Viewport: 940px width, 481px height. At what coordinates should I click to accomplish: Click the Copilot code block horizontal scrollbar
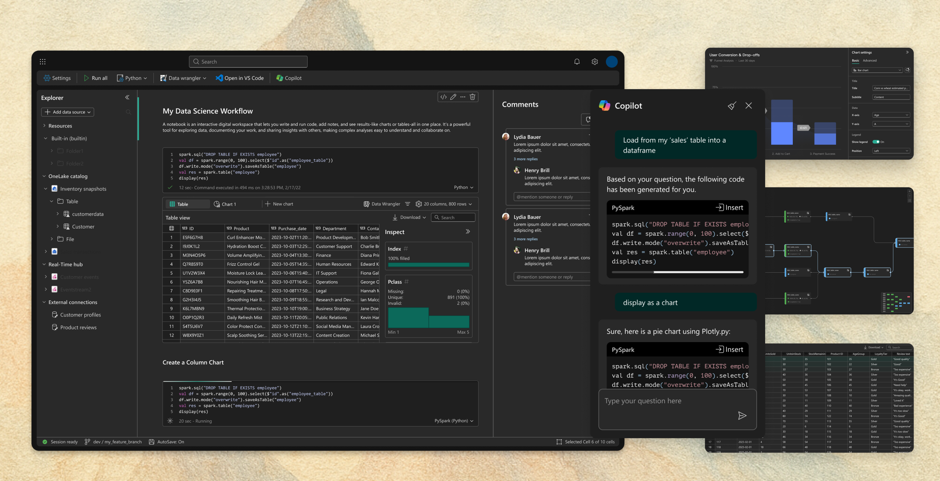click(698, 272)
